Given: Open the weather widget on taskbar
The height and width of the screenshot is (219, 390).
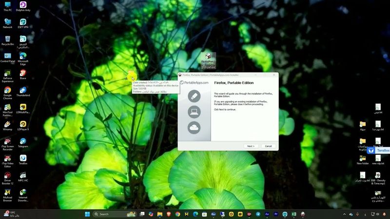Looking at the screenshot, I should [x=10, y=214].
